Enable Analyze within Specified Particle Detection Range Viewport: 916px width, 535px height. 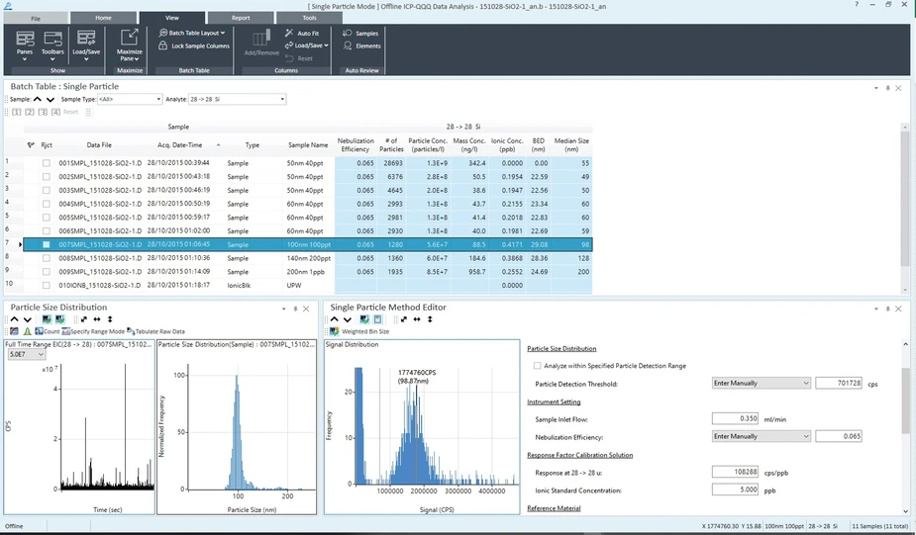tap(537, 366)
